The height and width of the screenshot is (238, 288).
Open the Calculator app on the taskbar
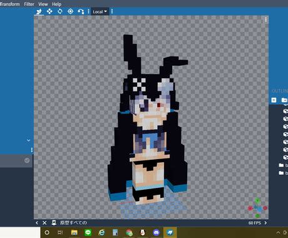tap(115, 232)
